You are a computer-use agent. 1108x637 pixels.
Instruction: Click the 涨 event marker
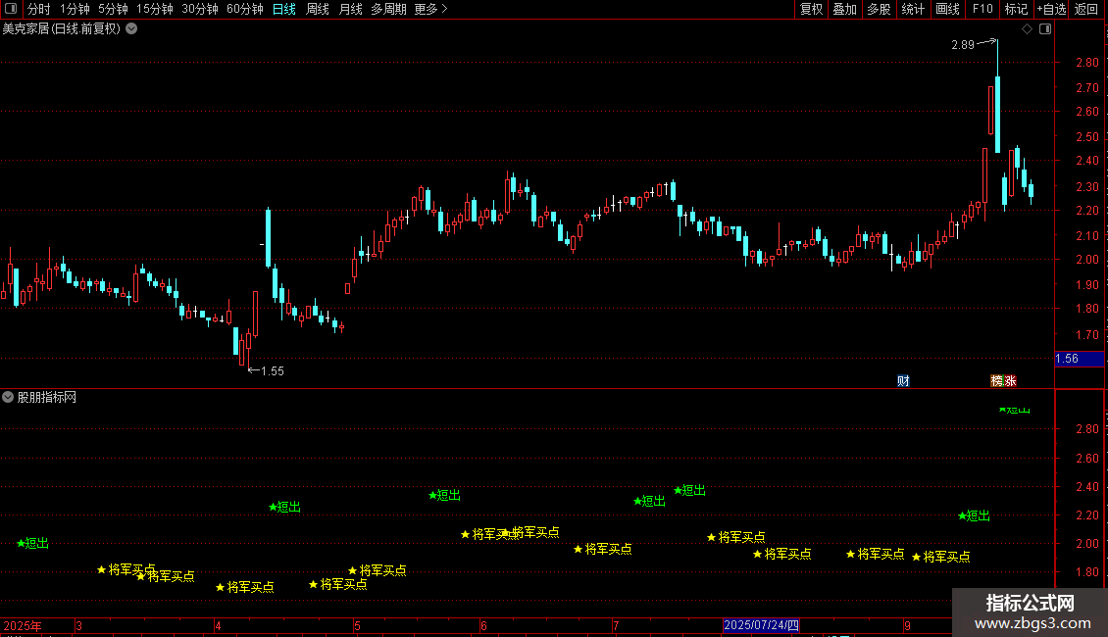(1010, 380)
